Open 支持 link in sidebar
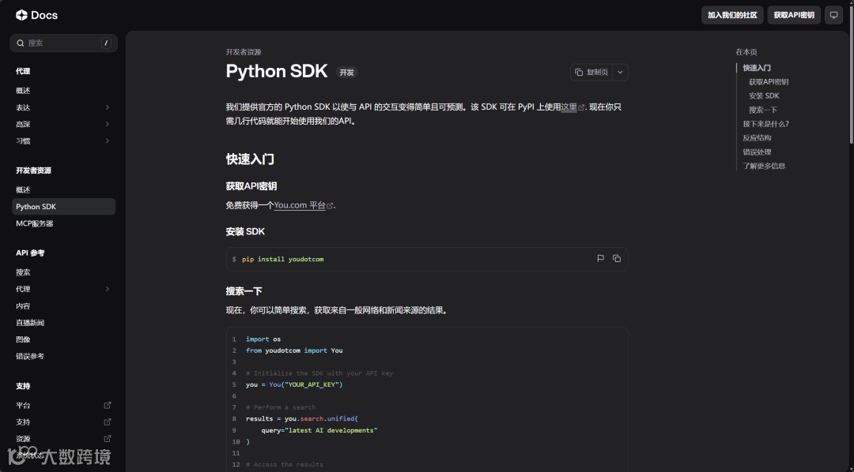This screenshot has width=854, height=472. click(x=23, y=422)
